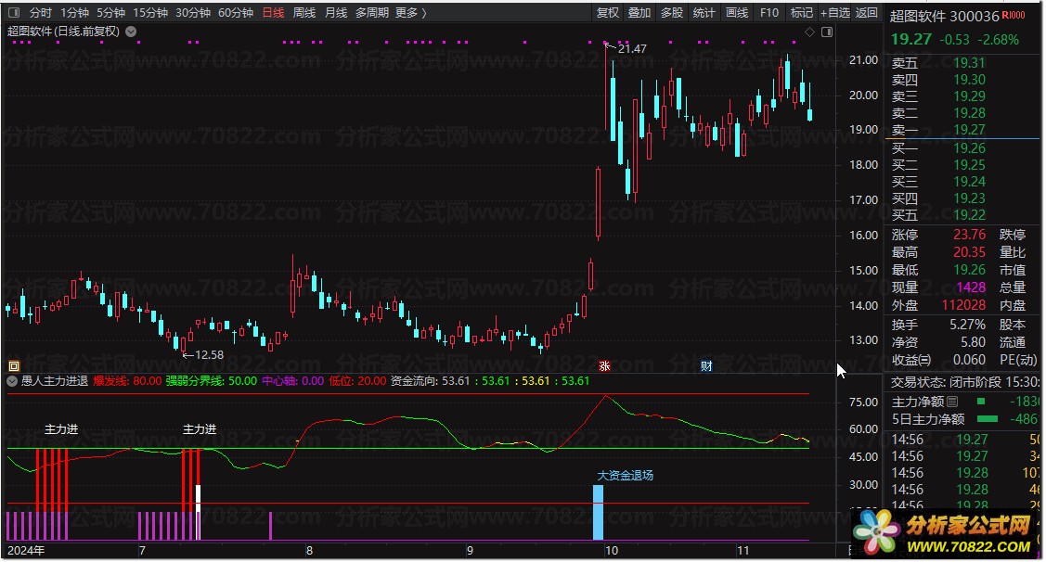Screen dimensions: 1046x562
Task: Click the 超图软件 300036 stock title
Action: (x=944, y=16)
